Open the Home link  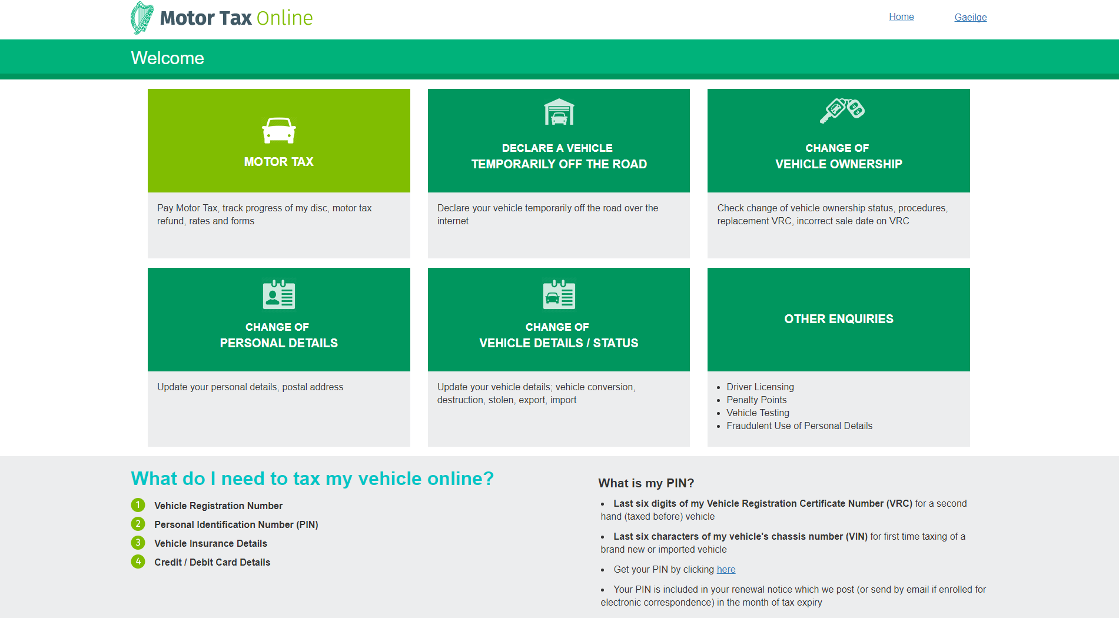coord(901,16)
